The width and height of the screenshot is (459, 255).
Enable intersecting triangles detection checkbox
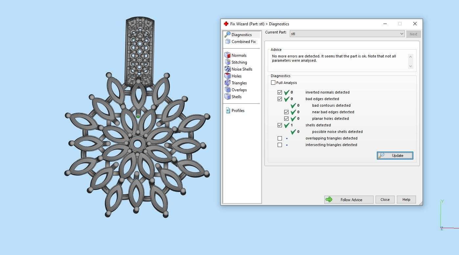click(x=280, y=145)
